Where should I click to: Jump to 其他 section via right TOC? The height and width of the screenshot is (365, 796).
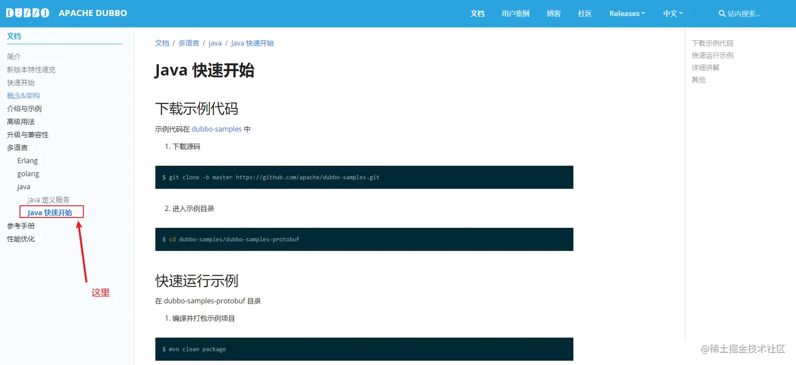pos(699,80)
